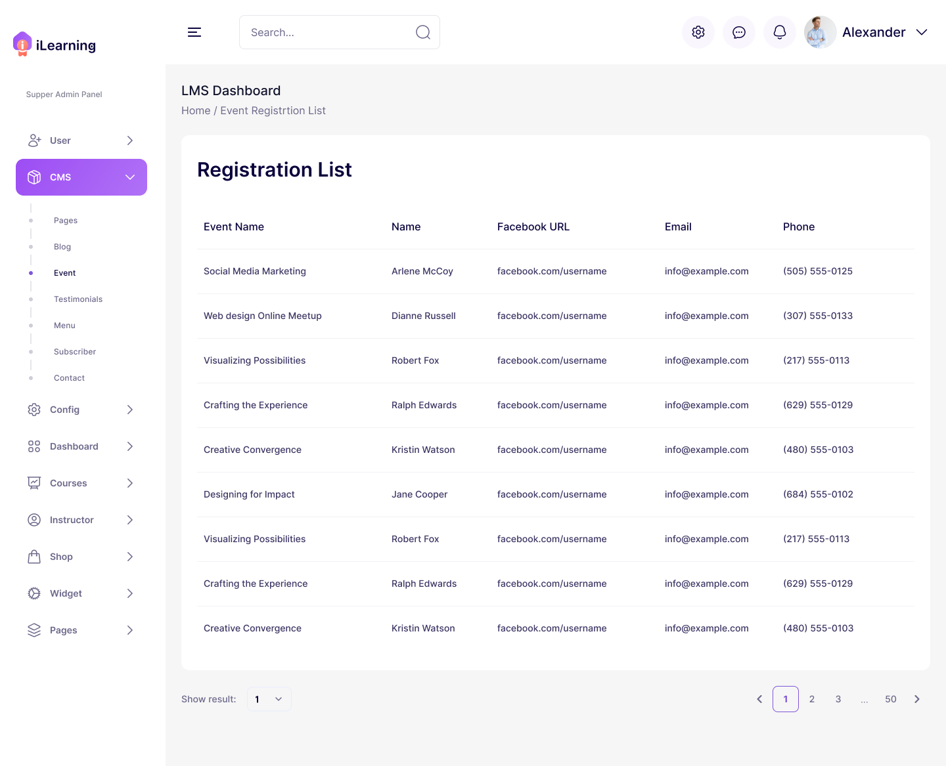Click inside the Search input field

click(322, 32)
